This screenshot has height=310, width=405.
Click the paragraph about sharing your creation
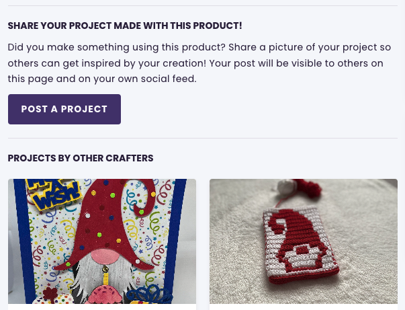point(199,63)
